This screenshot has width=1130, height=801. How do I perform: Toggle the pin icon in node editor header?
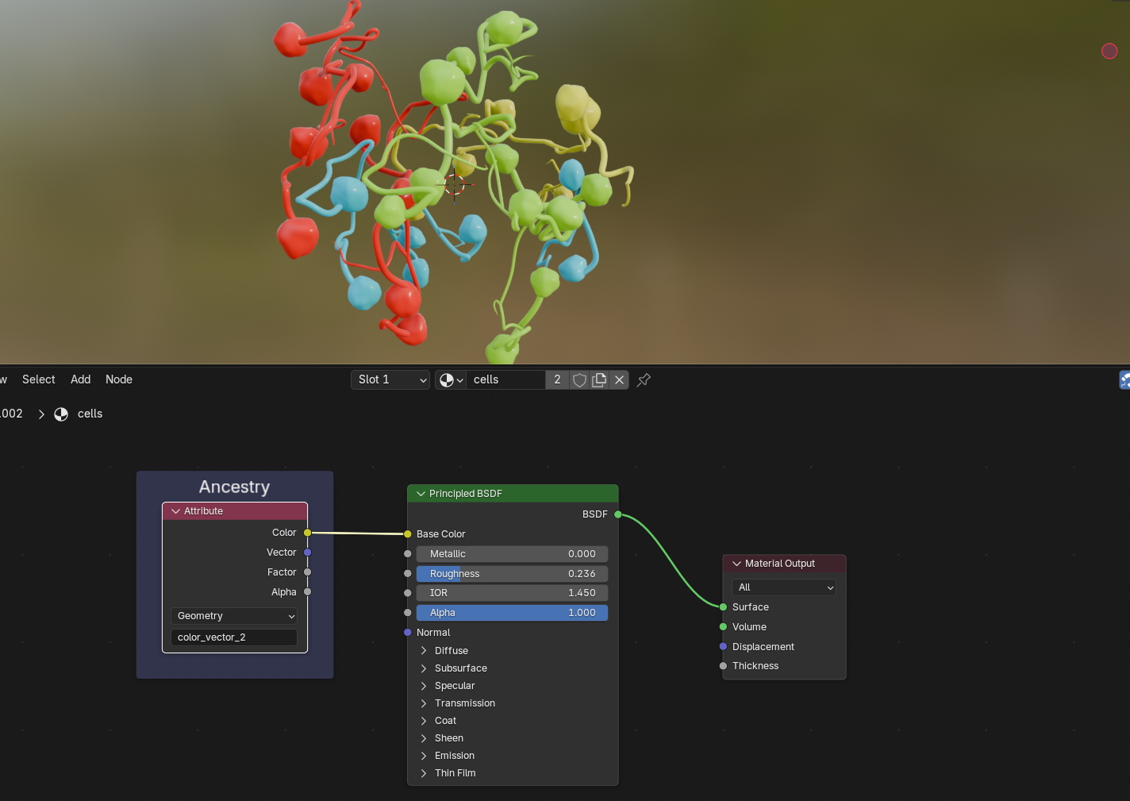644,380
